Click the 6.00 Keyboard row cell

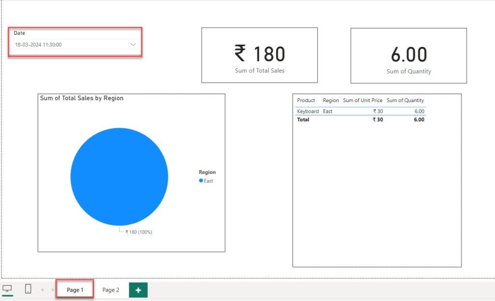click(419, 111)
